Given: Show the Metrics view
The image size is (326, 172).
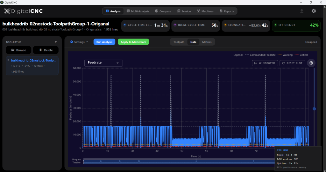Looking at the screenshot, I should pyautogui.click(x=207, y=42).
